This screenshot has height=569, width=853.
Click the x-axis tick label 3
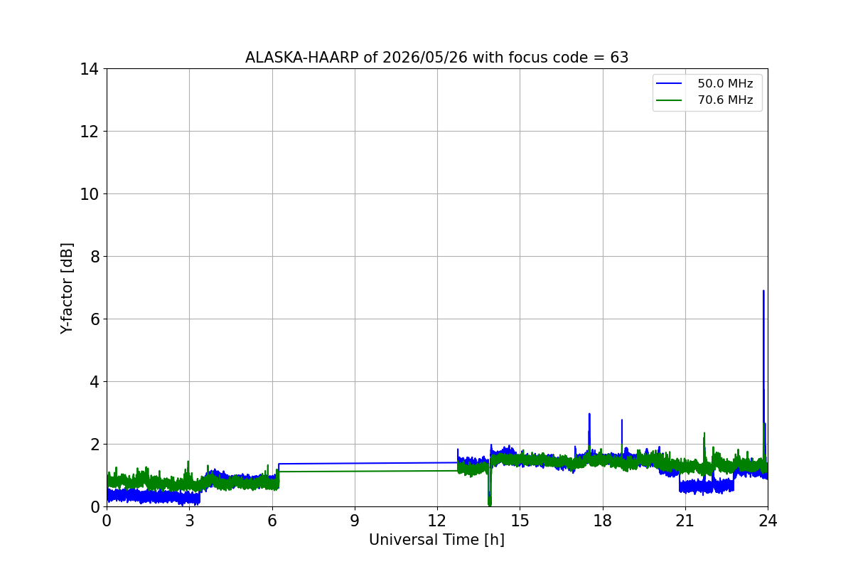189,521
